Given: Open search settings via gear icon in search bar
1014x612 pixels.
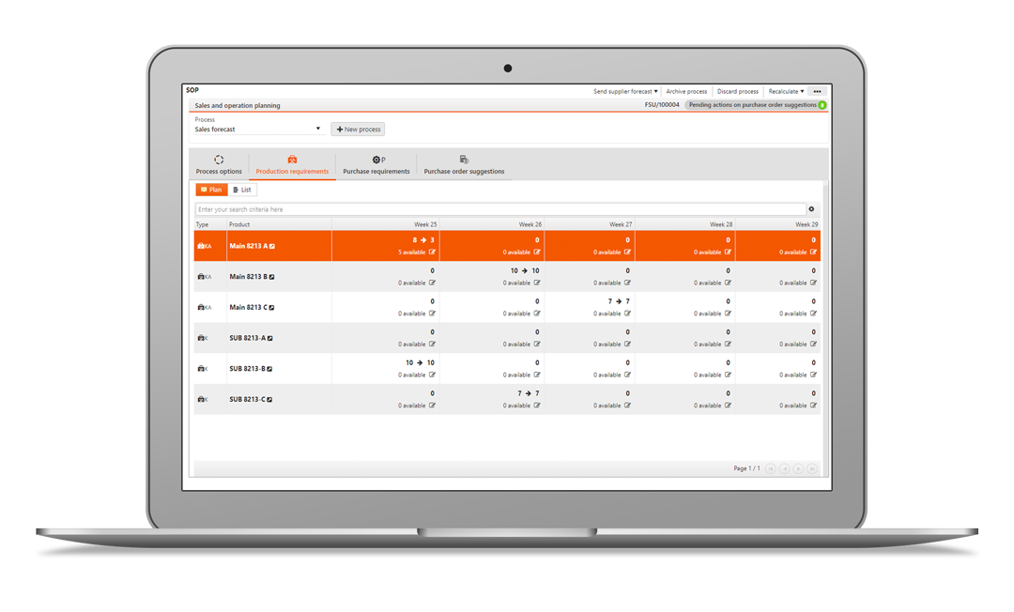Looking at the screenshot, I should [x=810, y=208].
